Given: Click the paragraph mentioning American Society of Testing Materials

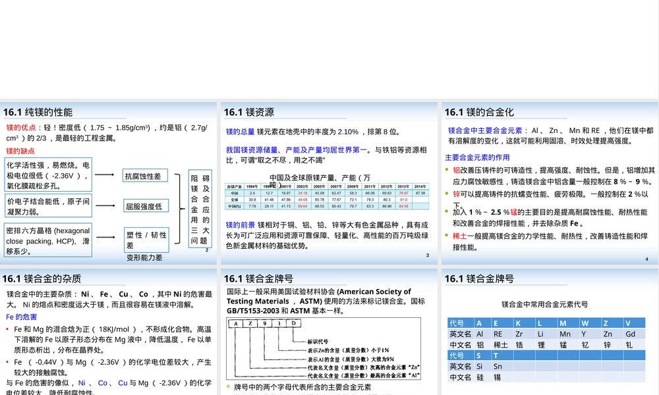Looking at the screenshot, I should 326,301.
